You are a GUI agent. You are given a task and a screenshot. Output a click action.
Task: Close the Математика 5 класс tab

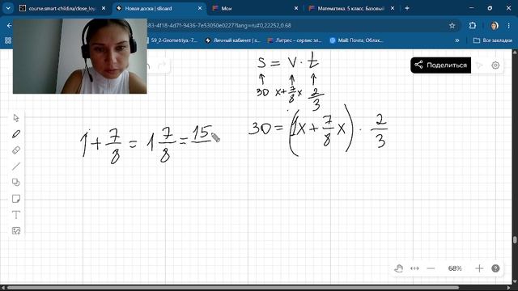click(x=393, y=8)
